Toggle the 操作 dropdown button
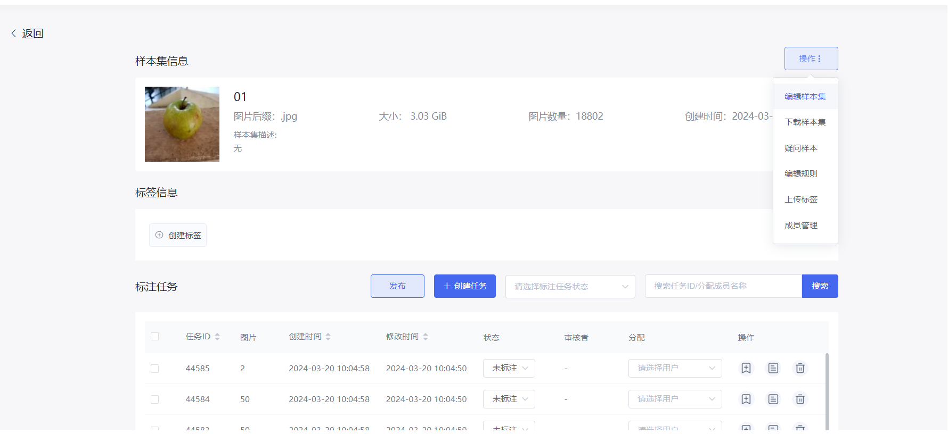This screenshot has height=434, width=948. (x=811, y=59)
